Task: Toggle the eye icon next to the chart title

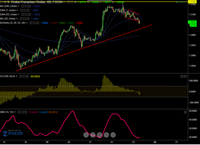Action: (x=68, y=2)
